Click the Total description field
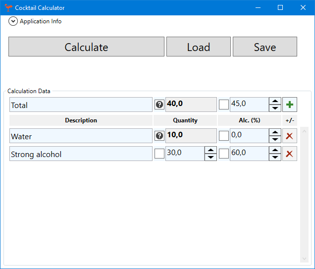The width and height of the screenshot is (315, 269). tap(81, 105)
